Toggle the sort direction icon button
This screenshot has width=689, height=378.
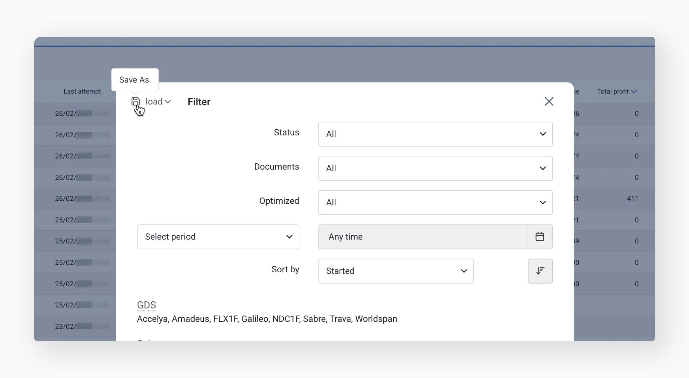[x=540, y=271]
